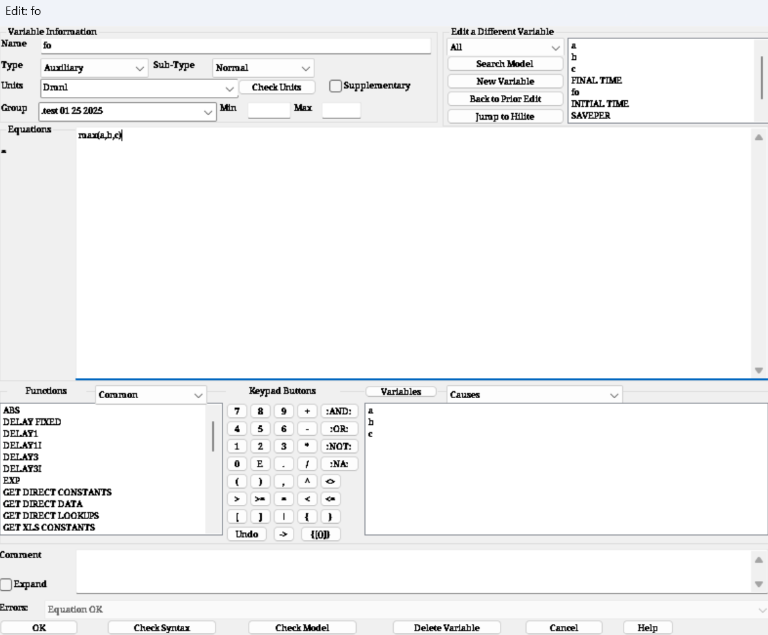
Task: Open the Help button
Action: click(648, 628)
